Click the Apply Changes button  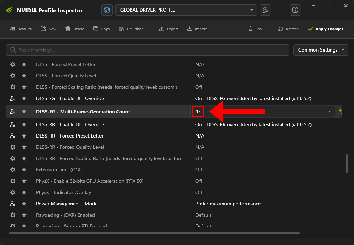tap(325, 29)
